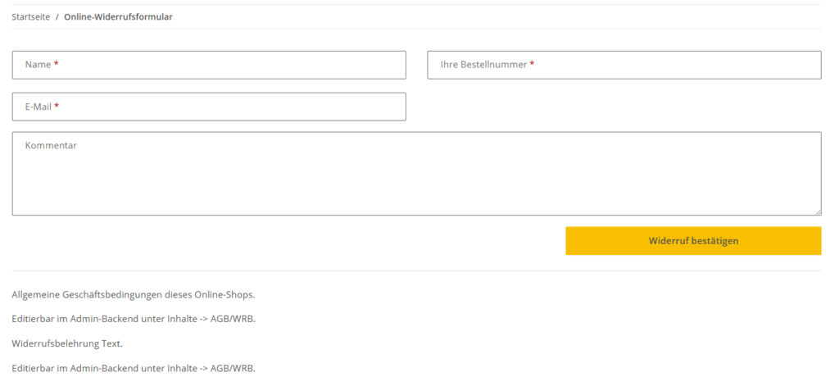Click the Startseite breadcrumb link
Viewport: 839px width, 377px height.
click(31, 16)
